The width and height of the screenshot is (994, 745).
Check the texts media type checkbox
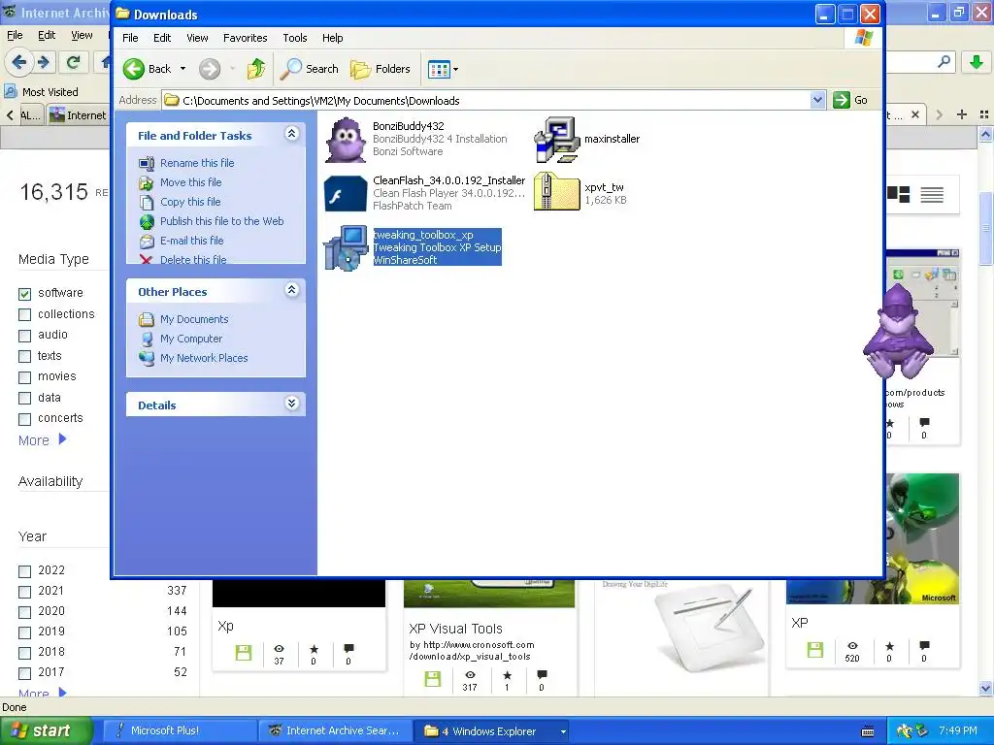(24, 357)
